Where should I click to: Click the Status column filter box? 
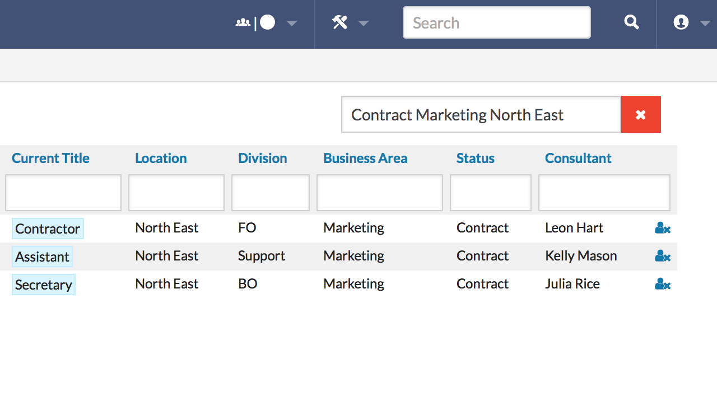coord(490,193)
